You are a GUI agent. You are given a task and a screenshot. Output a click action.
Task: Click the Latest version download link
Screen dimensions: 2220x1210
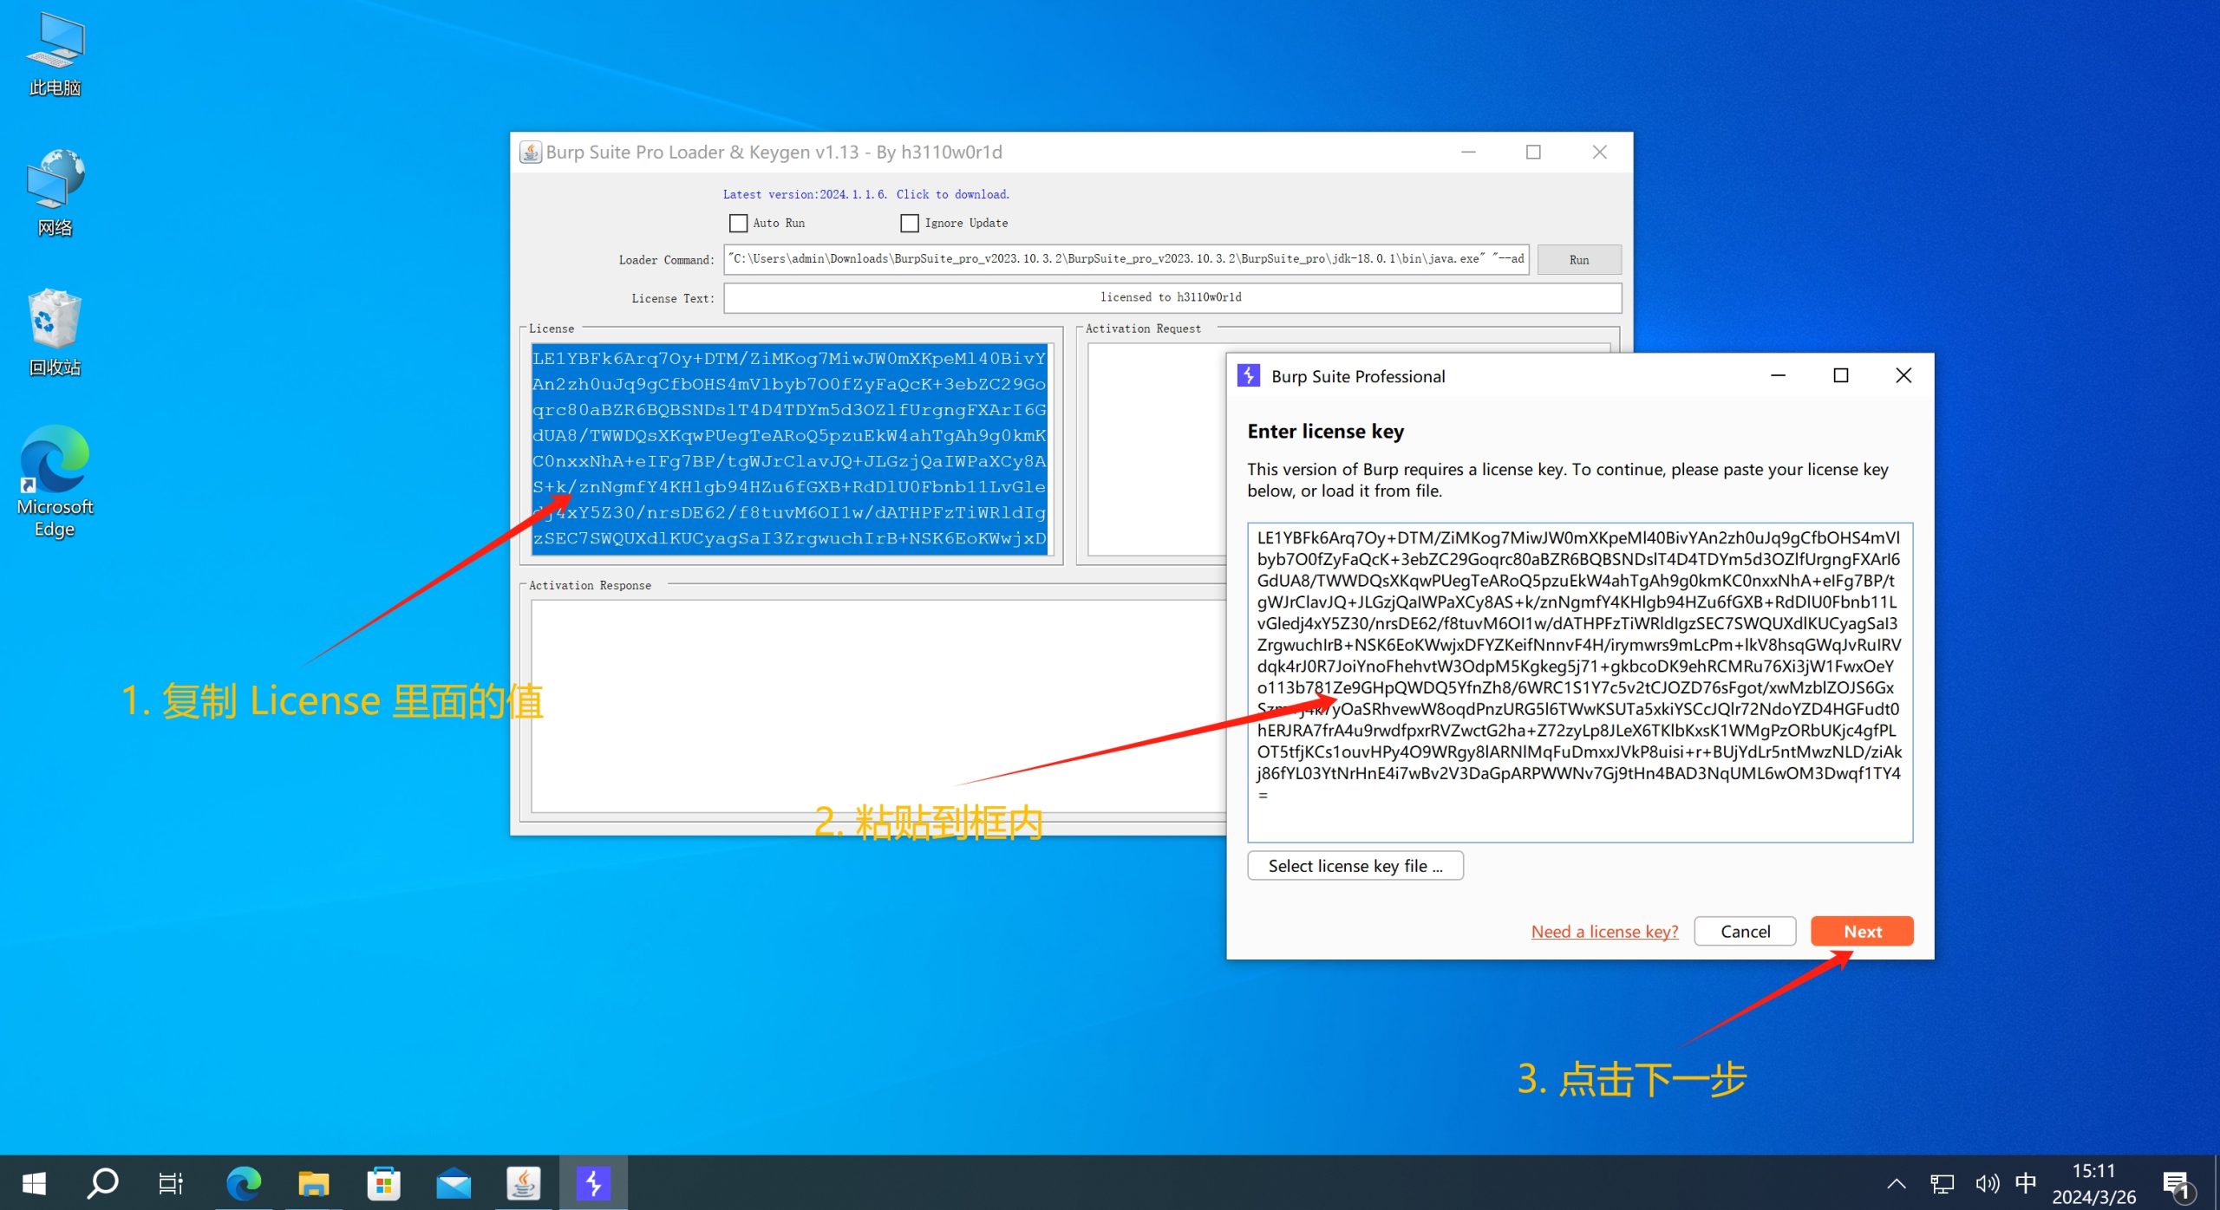pos(866,194)
